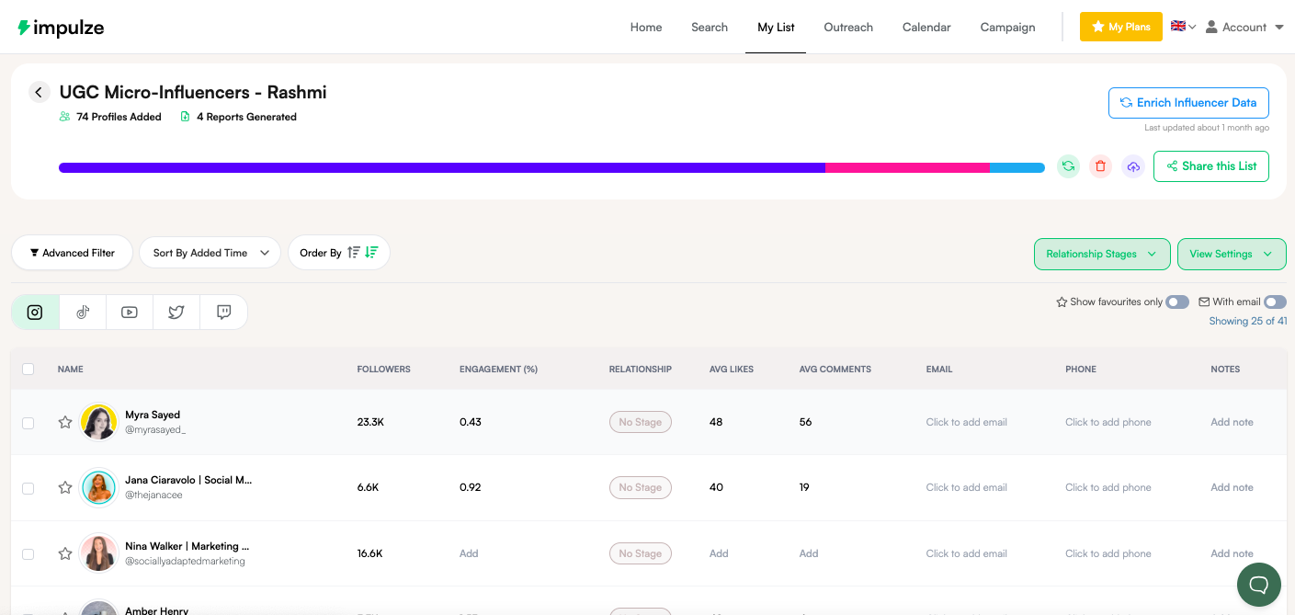This screenshot has height=615, width=1295.
Task: Click the impulze logo
Action: click(61, 28)
